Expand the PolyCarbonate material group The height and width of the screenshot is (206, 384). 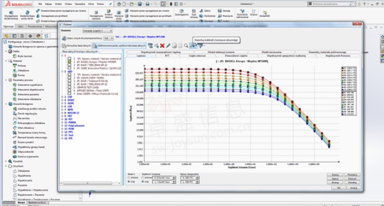click(x=62, y=126)
